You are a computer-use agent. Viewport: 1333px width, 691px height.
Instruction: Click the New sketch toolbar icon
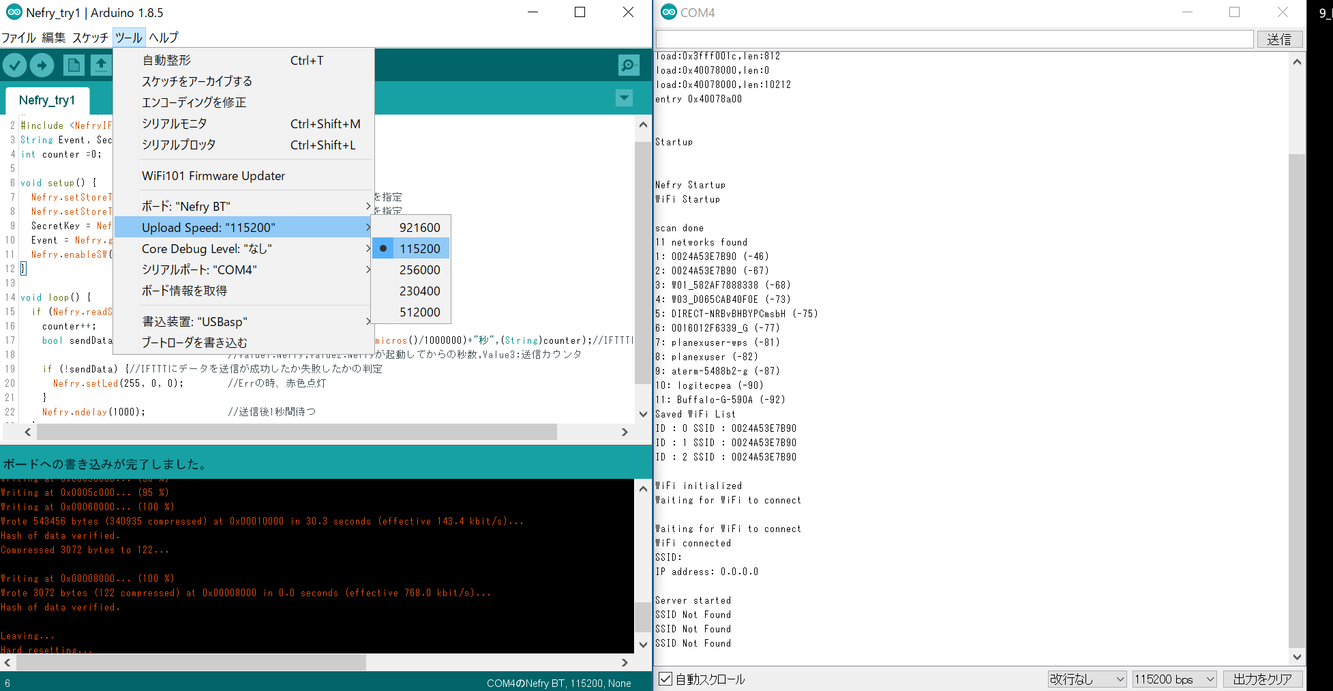point(74,65)
